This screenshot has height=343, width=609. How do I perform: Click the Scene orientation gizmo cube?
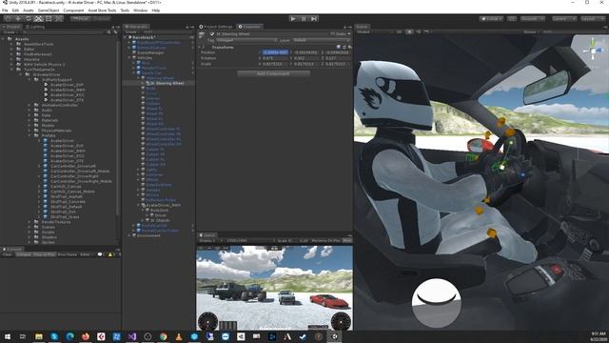pos(593,50)
